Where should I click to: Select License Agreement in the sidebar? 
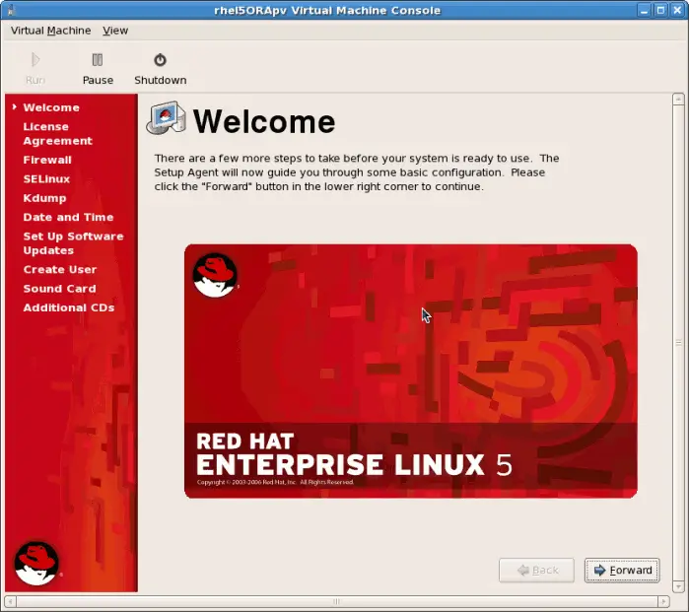57,134
